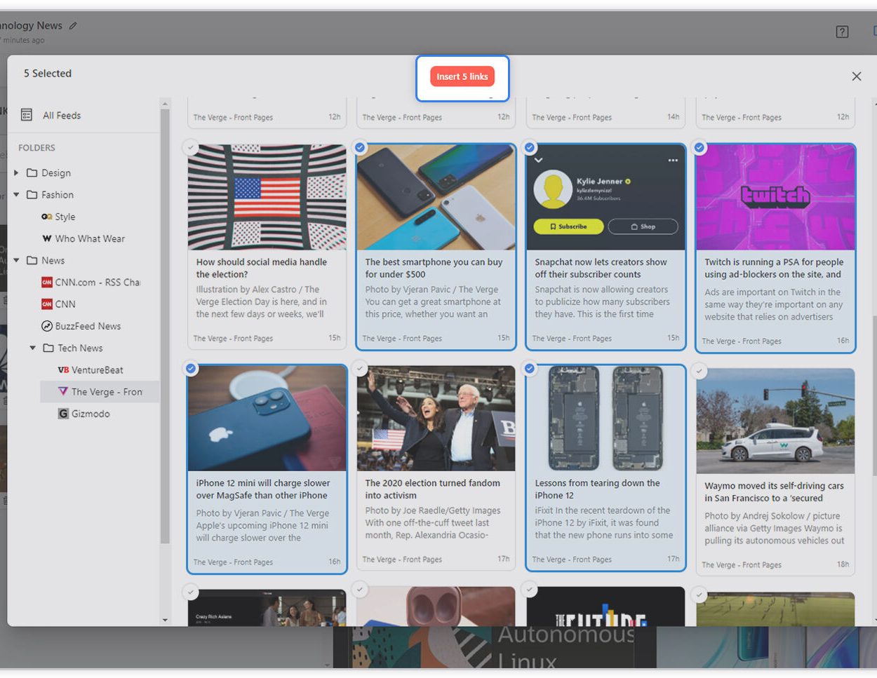Click the How should social media handle headline
Viewport: 877px width, 678px height.
pyautogui.click(x=261, y=268)
